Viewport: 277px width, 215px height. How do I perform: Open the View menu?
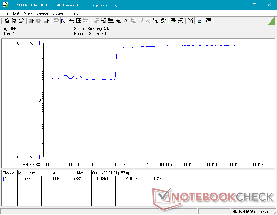[28, 13]
